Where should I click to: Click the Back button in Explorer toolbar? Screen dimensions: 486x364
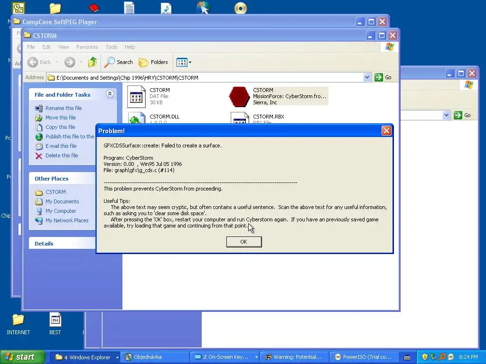(x=39, y=62)
